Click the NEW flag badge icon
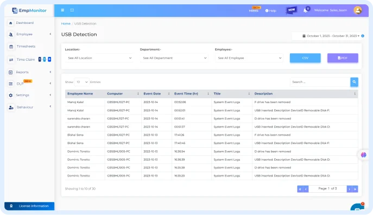 pyautogui.click(x=292, y=10)
